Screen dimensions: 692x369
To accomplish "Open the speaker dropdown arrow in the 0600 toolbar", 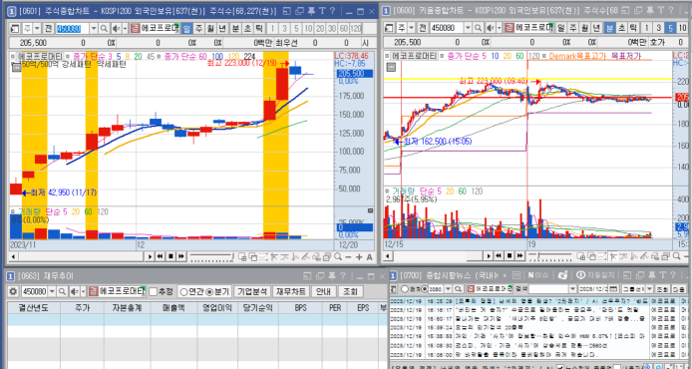I will [500, 28].
